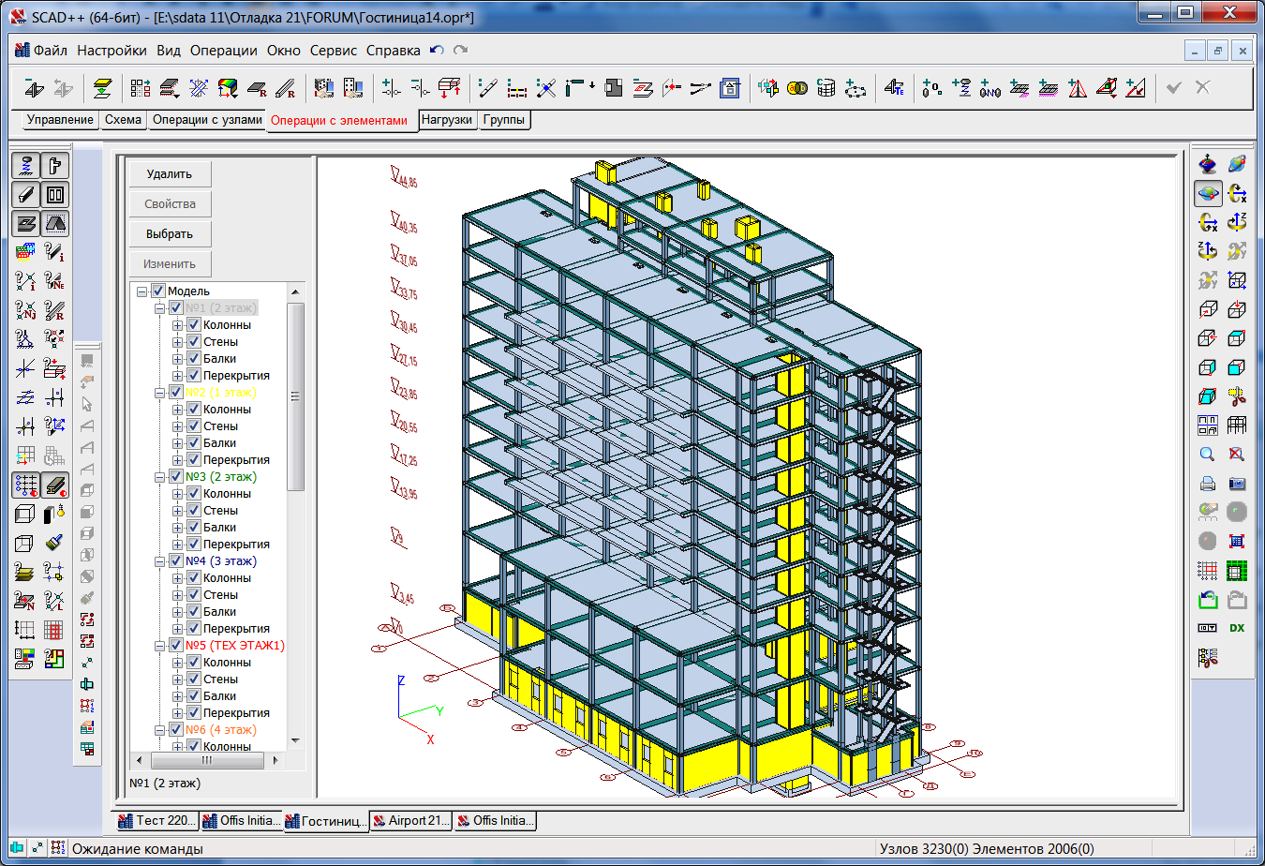Toggle Балки checkbox under №2 (1 этаж)
Image resolution: width=1265 pixels, height=866 pixels.
194,443
